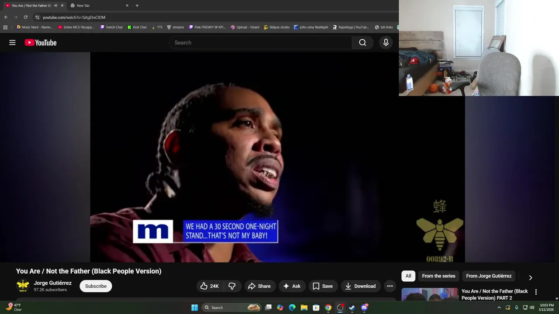
Task: Close the New Tab tab
Action: [127, 5]
